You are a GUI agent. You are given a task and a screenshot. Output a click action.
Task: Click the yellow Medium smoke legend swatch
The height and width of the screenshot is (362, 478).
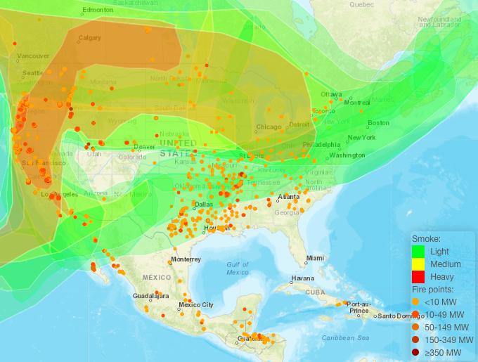pos(418,264)
